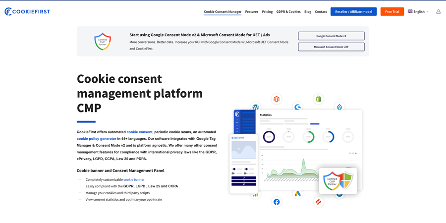Follow the cookie policy generator link
This screenshot has height=223, width=446.
click(x=97, y=139)
